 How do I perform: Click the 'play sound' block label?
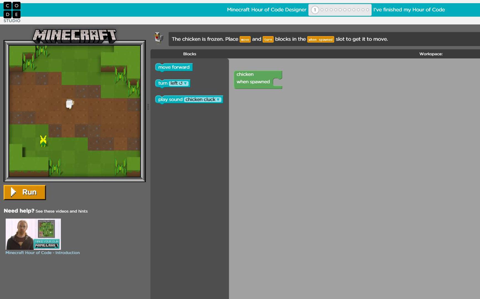(x=170, y=100)
